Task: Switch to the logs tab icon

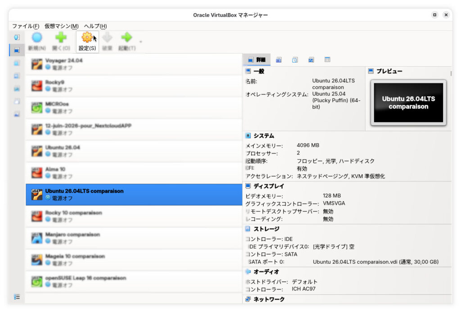Action: coord(295,60)
